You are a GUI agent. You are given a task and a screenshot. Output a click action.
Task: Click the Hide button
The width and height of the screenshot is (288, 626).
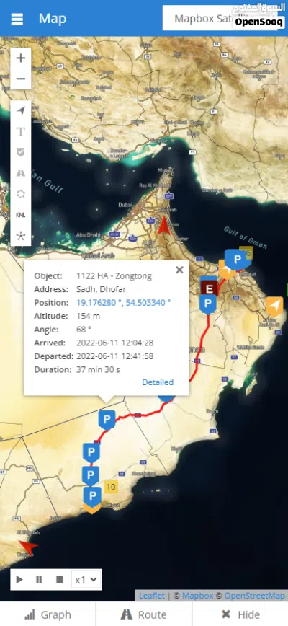[240, 614]
